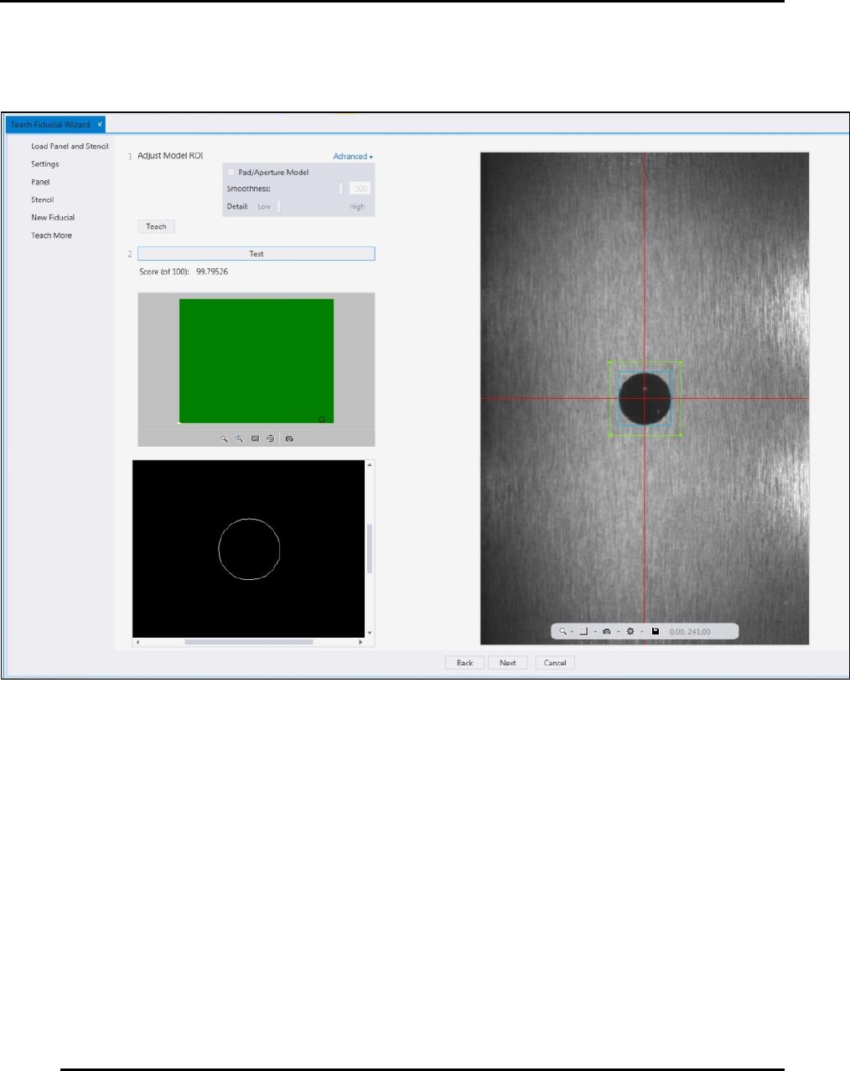850x1071 pixels.
Task: Expand the Advanced options dropdown
Action: 353,157
